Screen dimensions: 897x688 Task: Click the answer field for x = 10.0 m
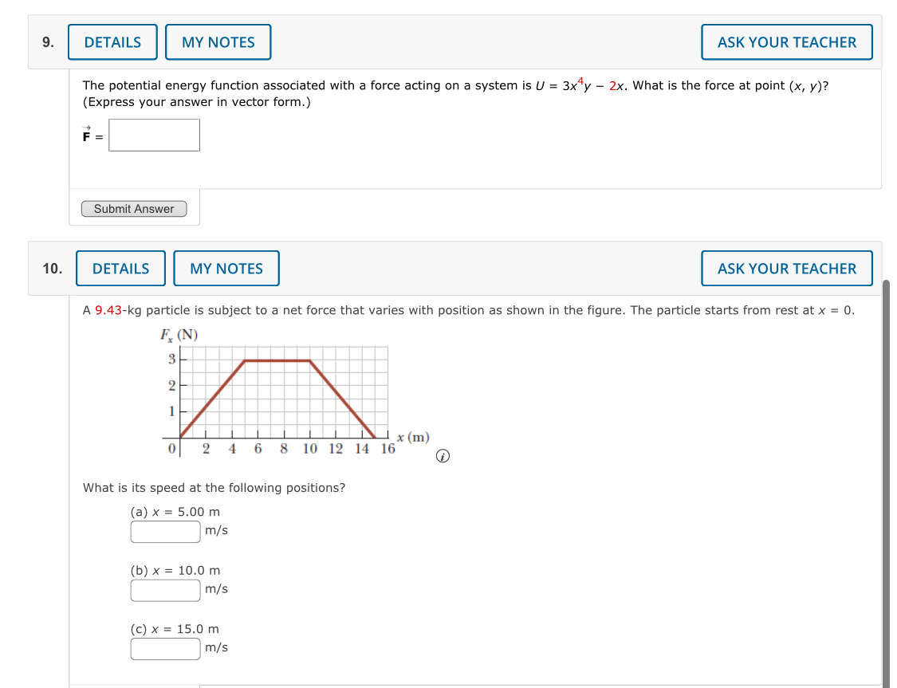[165, 590]
